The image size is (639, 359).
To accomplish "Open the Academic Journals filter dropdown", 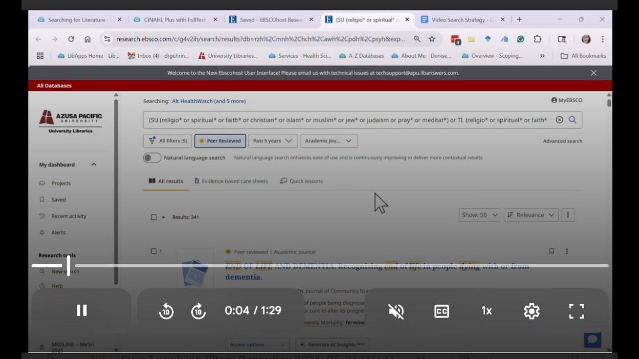I will 328,141.
